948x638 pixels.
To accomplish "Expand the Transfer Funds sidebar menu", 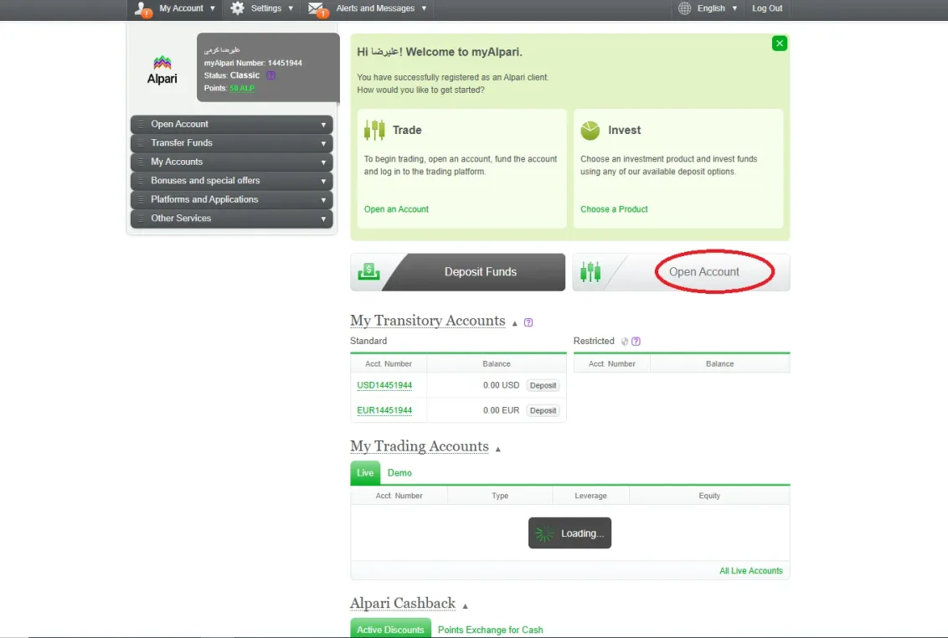I will [x=232, y=142].
